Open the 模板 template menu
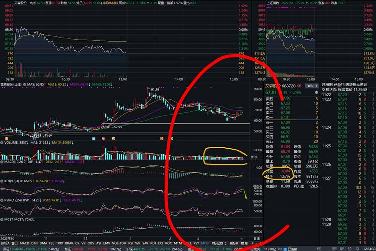 (x=245, y=243)
